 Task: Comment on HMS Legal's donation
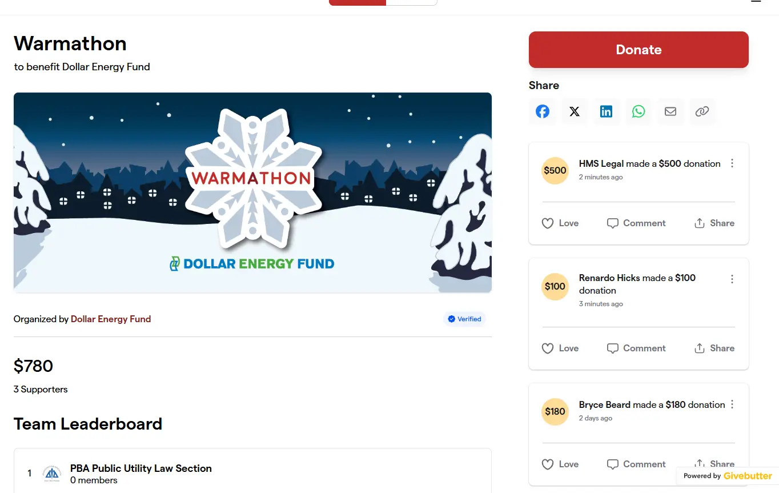[636, 223]
